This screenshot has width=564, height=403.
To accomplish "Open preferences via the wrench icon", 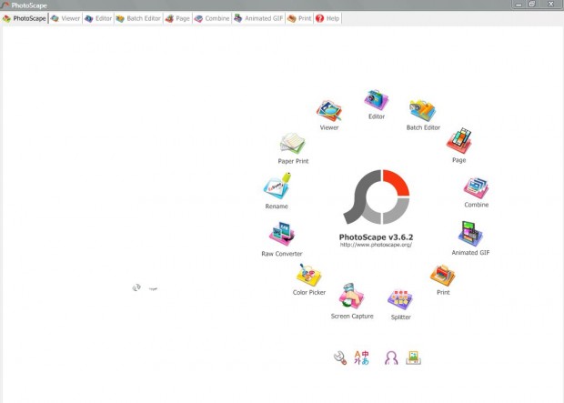I will tap(340, 358).
